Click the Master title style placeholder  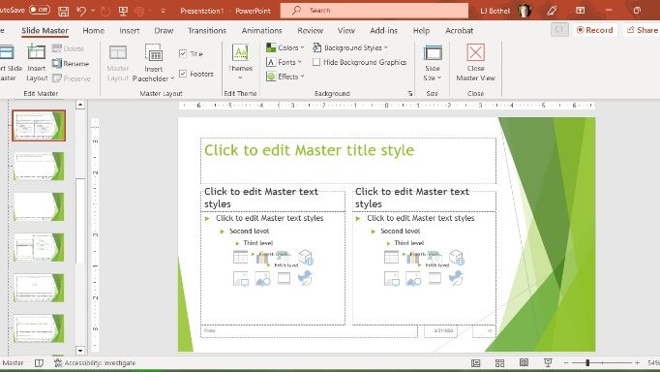click(348, 161)
